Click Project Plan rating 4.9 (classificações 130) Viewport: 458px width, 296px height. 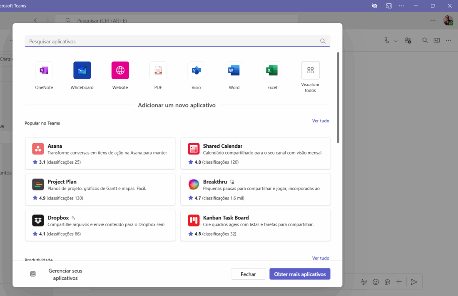pos(58,198)
